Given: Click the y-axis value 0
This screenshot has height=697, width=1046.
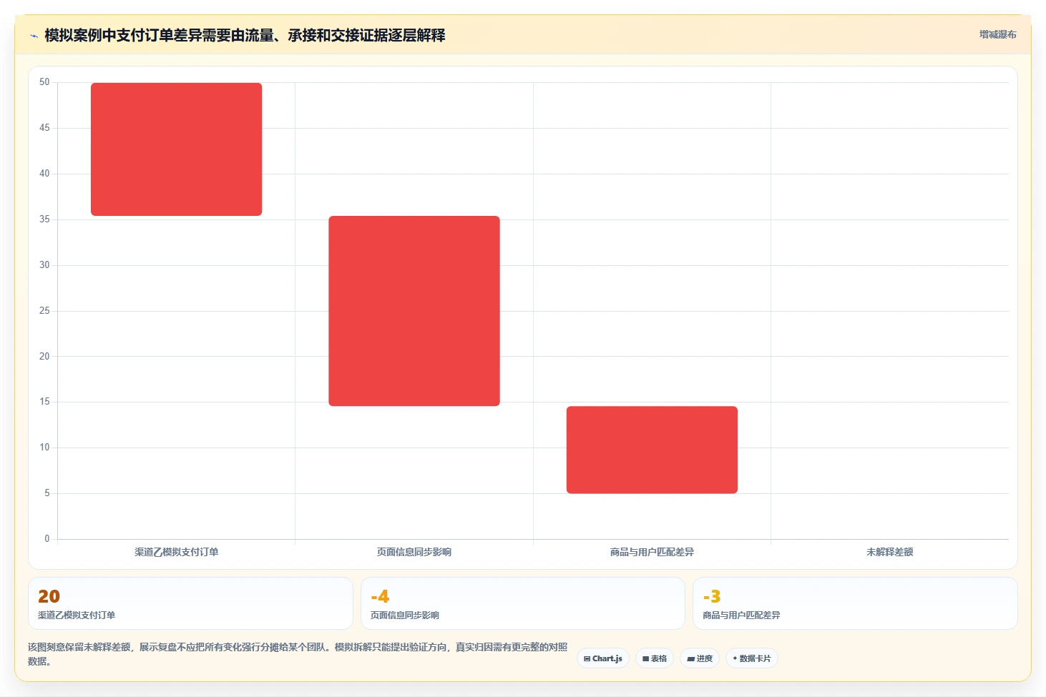Looking at the screenshot, I should 47,539.
